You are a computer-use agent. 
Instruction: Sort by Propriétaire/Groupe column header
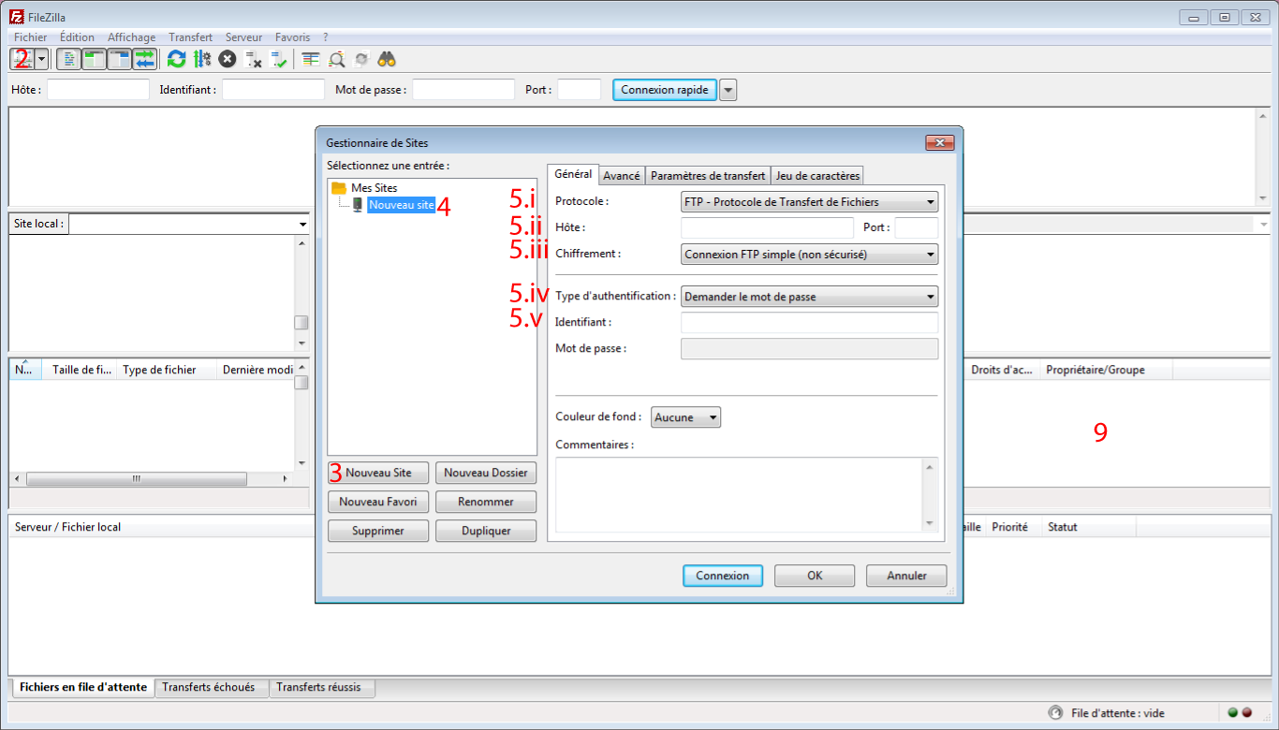tap(1105, 370)
